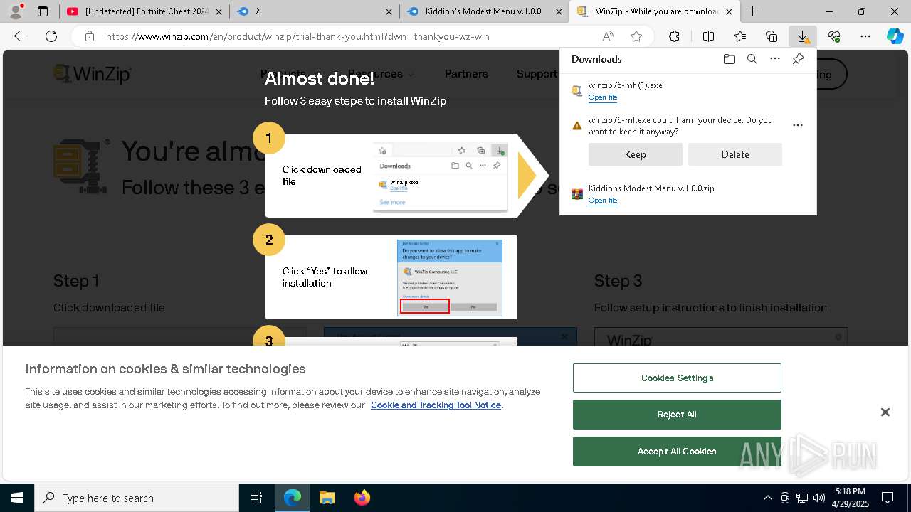Screen dimensions: 911x512
Task: Open Cookie and Tracking Tool Notice link
Action: coord(436,405)
